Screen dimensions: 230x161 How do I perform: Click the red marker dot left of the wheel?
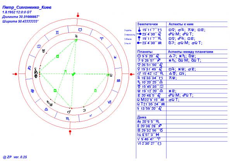coord(16,74)
